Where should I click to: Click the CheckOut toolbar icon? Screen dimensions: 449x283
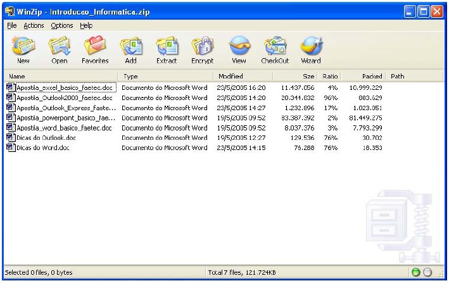[275, 46]
